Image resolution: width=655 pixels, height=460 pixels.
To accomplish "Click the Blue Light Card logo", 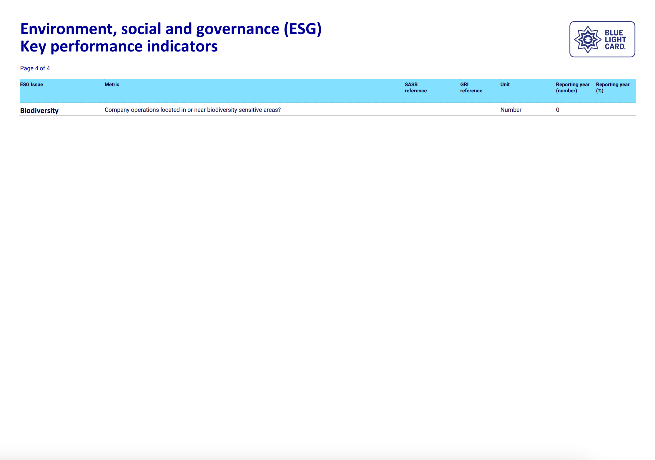I will click(x=602, y=39).
